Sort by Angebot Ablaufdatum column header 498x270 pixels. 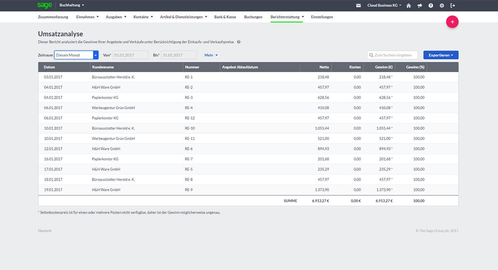[x=259, y=67]
